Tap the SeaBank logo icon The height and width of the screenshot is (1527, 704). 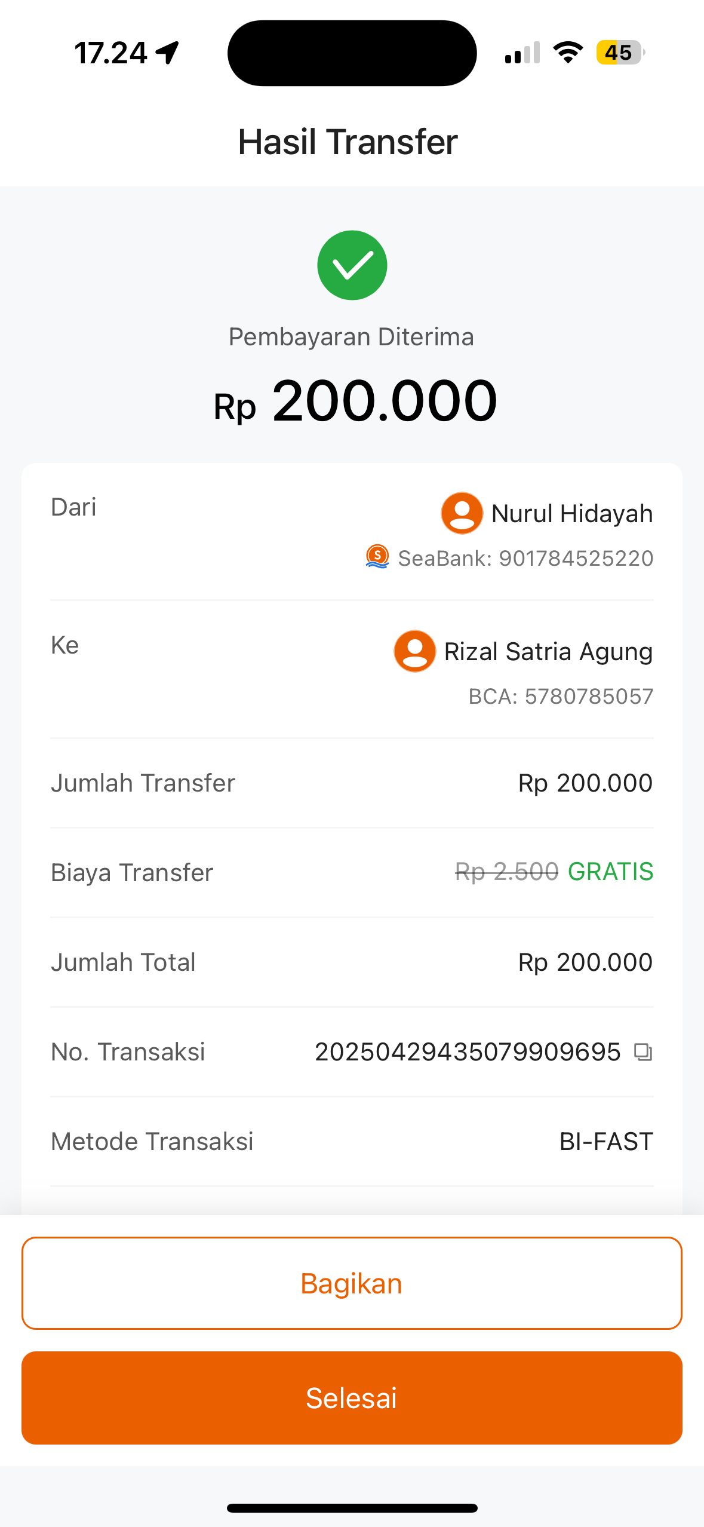377,557
